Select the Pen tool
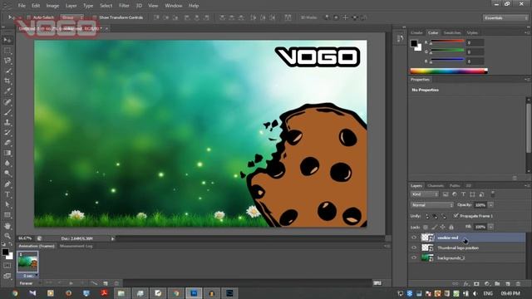The height and width of the screenshot is (299, 532). click(7, 184)
